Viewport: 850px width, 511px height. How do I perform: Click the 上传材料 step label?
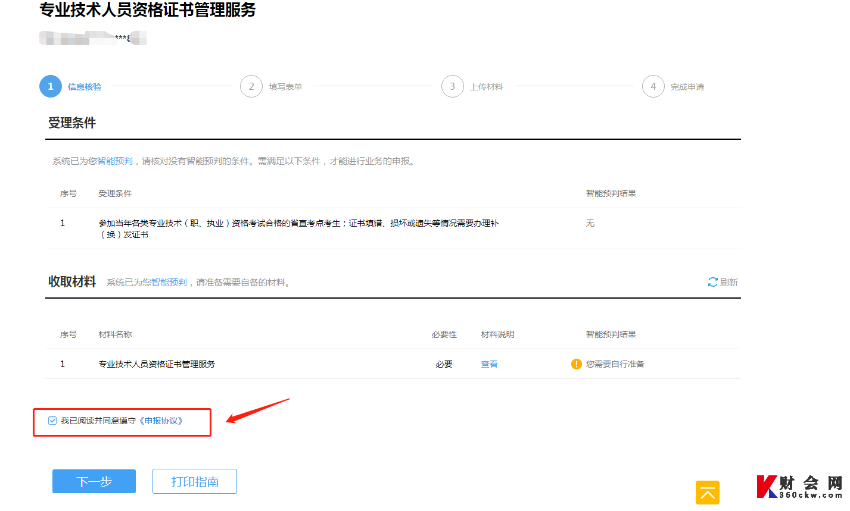487,87
